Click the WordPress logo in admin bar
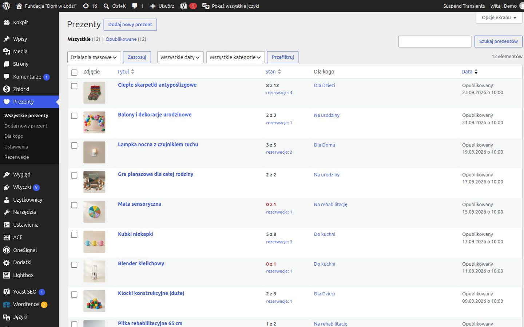The height and width of the screenshot is (327, 524). [x=6, y=6]
